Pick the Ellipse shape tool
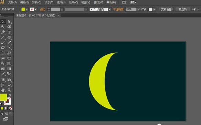This screenshot has width=201, height=125. (9, 37)
